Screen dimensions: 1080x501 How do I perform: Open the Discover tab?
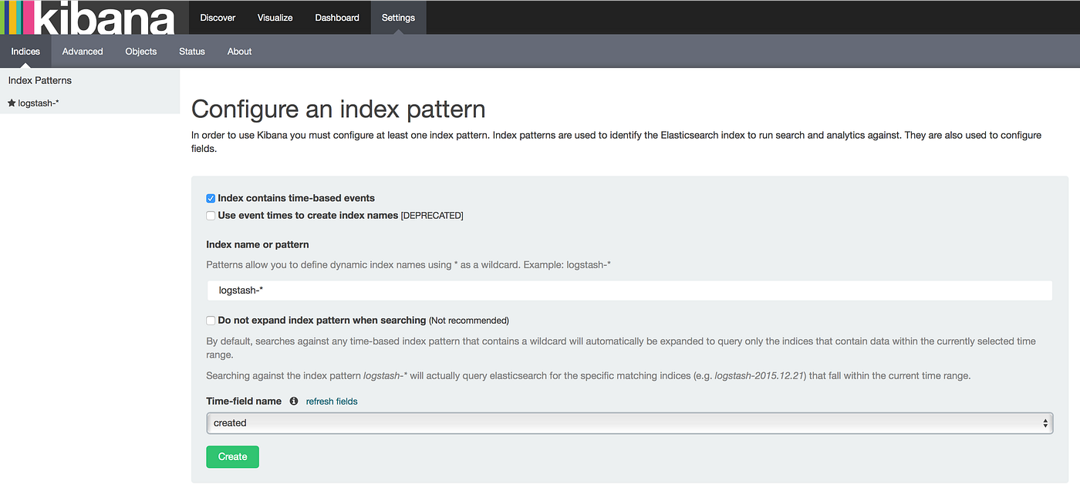pyautogui.click(x=218, y=18)
